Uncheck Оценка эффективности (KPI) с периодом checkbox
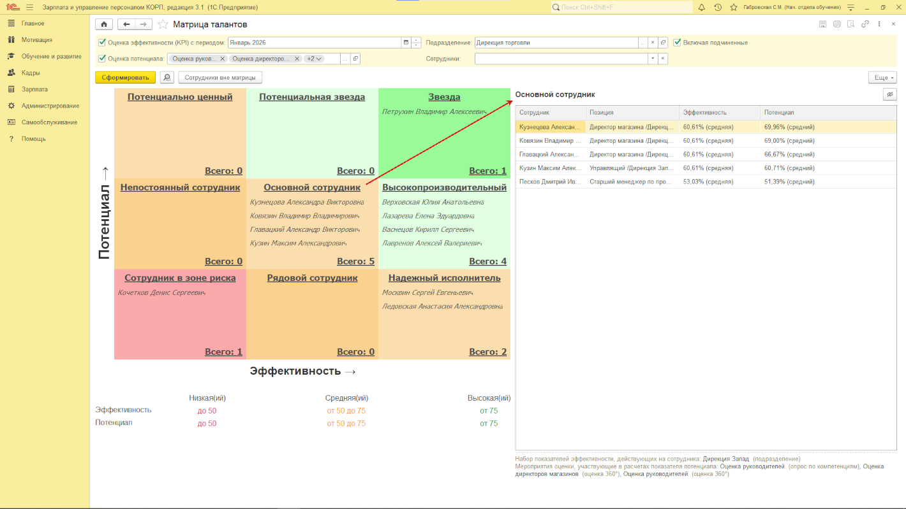This screenshot has height=509, width=906. (102, 43)
